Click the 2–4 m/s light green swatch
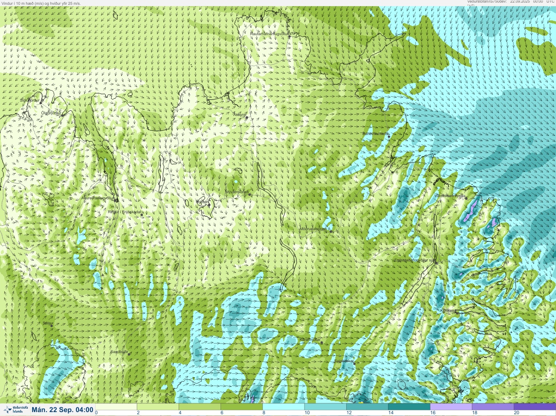The image size is (556, 416). [159, 407]
